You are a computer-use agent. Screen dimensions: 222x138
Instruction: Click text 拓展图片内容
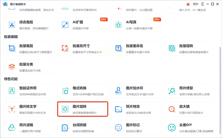81,28
